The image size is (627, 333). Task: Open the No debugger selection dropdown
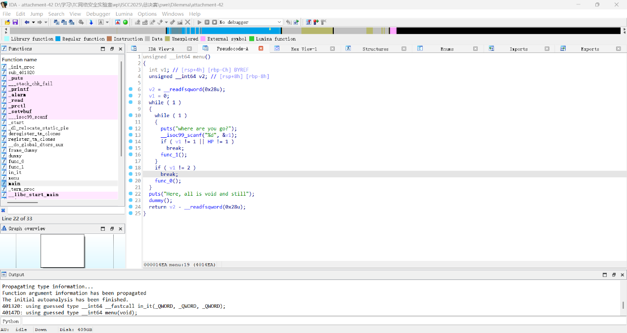pos(279,22)
